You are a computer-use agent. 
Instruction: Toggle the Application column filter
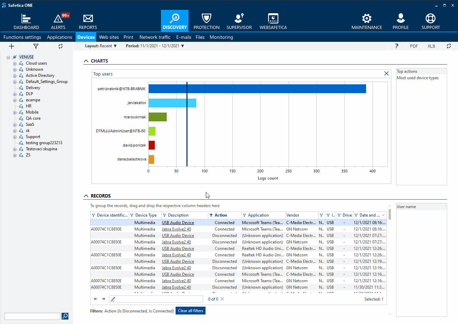pos(244,215)
